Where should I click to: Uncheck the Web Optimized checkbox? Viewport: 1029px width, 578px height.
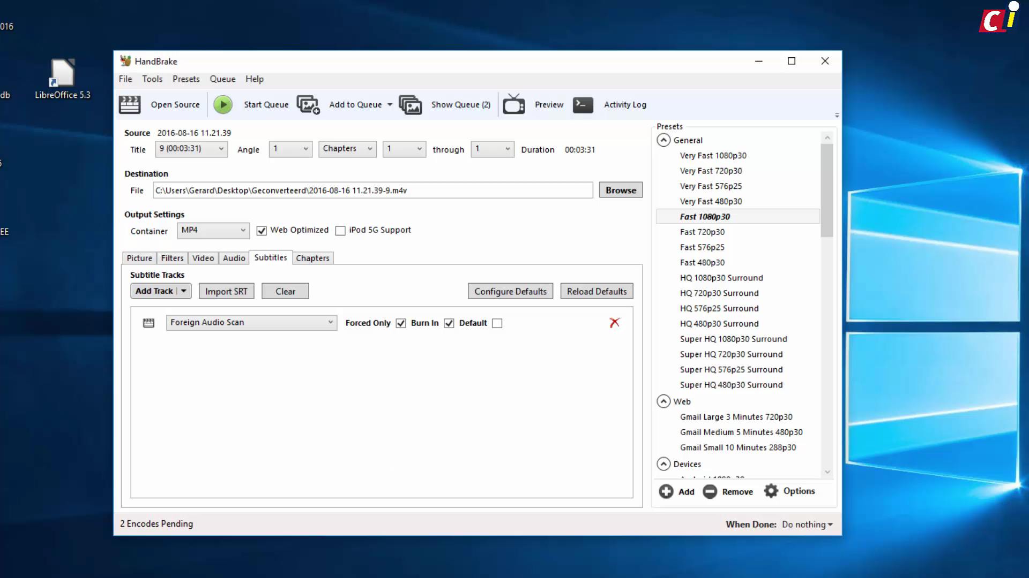click(262, 231)
